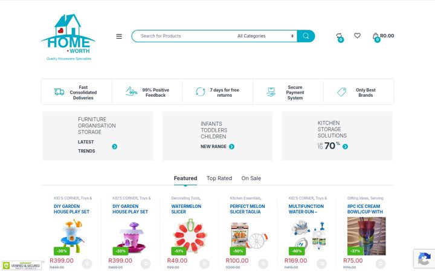Add Perfect Melon Slicer to cart

coord(263,264)
